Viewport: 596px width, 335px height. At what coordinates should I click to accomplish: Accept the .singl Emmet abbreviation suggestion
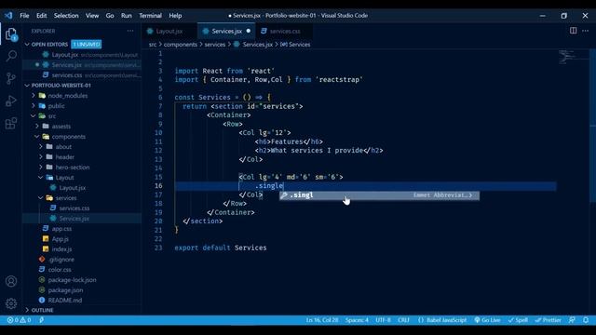click(x=379, y=195)
